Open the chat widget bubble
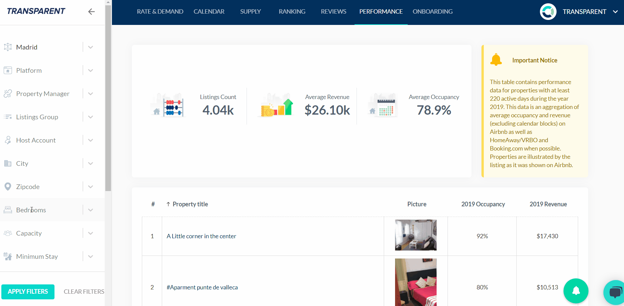 pos(615,292)
